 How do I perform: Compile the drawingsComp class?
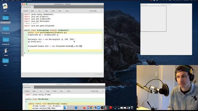25,11
